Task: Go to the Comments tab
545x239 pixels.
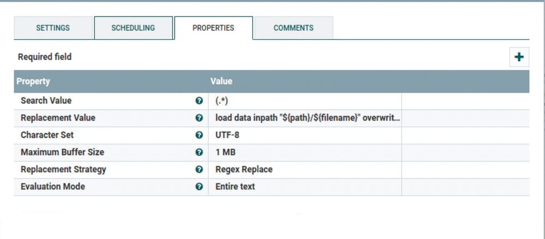Action: point(294,28)
